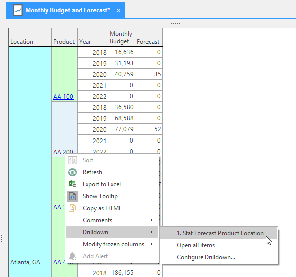Select the forecast cell showing 52
This screenshot has height=277, width=296.
[x=149, y=129]
